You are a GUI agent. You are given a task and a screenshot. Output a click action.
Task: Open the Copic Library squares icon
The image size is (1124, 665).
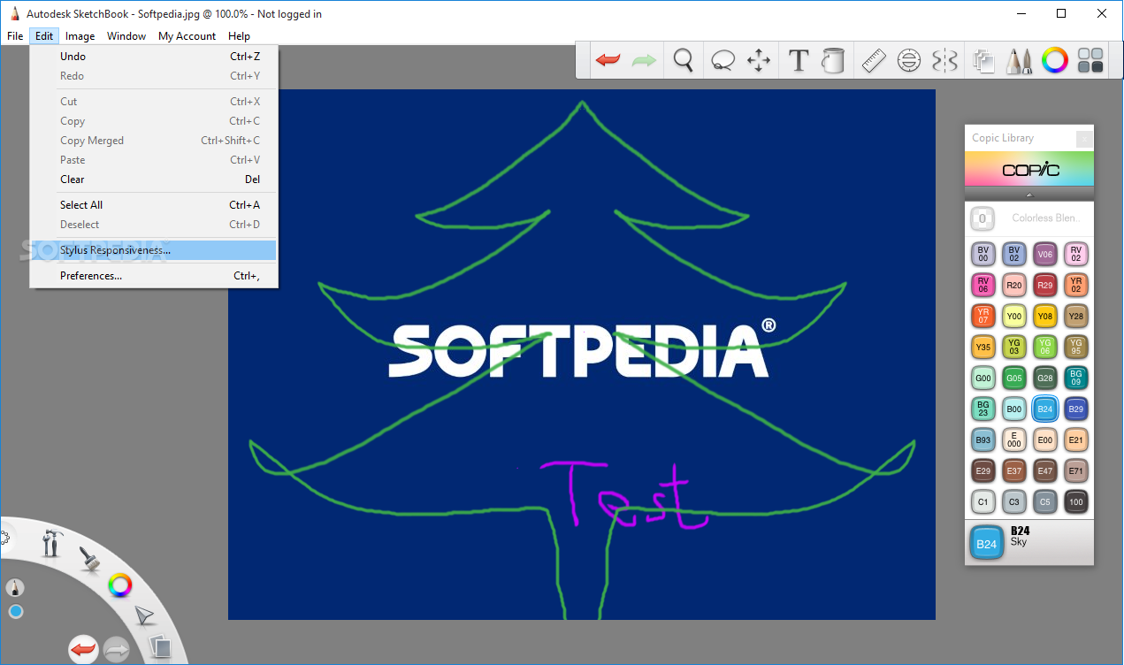[x=1091, y=60]
